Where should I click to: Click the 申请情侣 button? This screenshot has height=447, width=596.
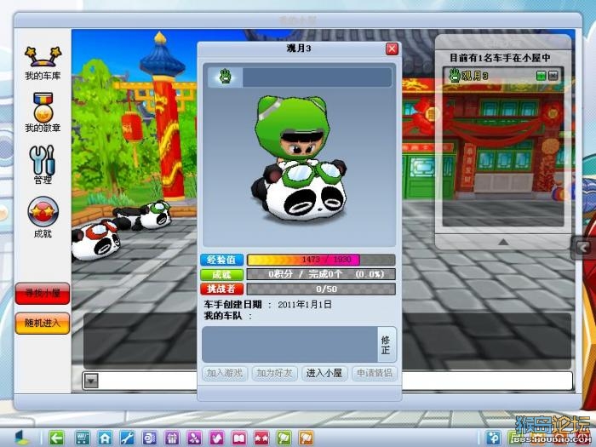click(374, 373)
